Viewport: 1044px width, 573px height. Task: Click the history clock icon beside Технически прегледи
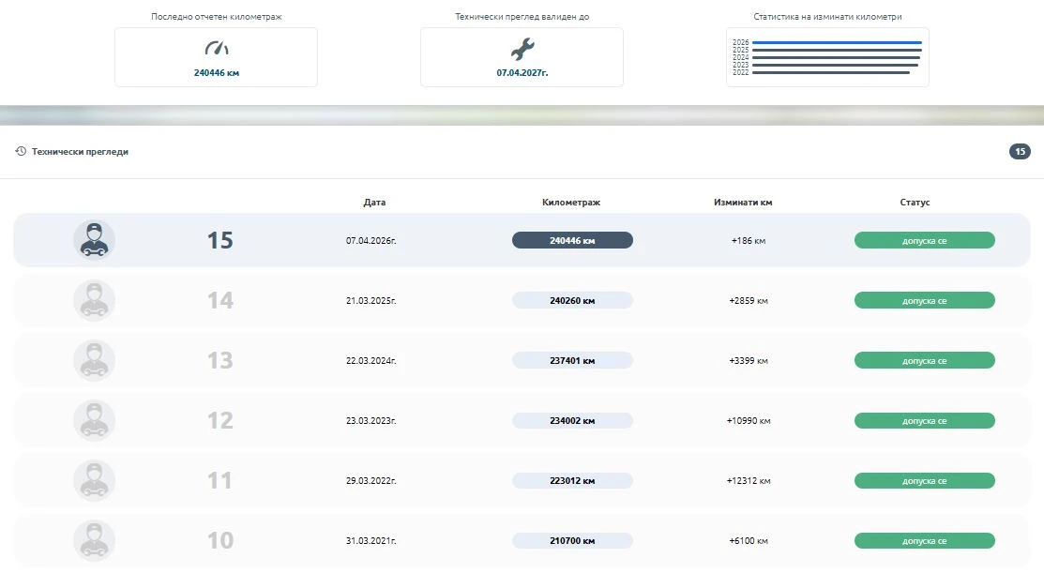tap(21, 151)
